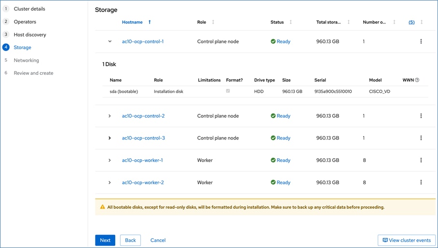Click the '1 Disk' heading
Screen dimensions: 438x248
tap(109, 64)
